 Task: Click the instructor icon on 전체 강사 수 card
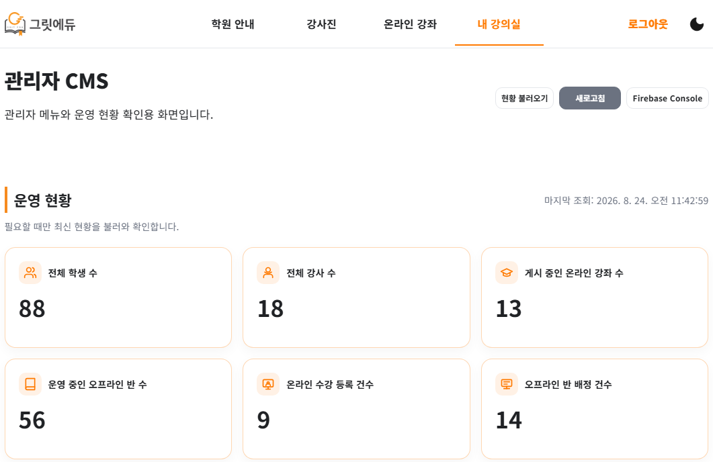268,273
